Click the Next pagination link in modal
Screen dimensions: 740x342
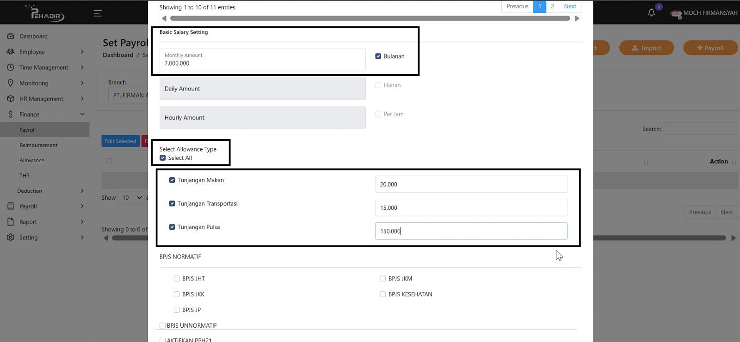[570, 6]
